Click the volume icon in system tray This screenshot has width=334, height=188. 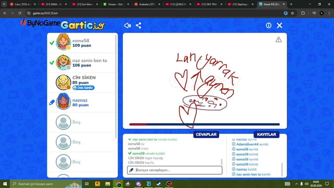(x=307, y=184)
